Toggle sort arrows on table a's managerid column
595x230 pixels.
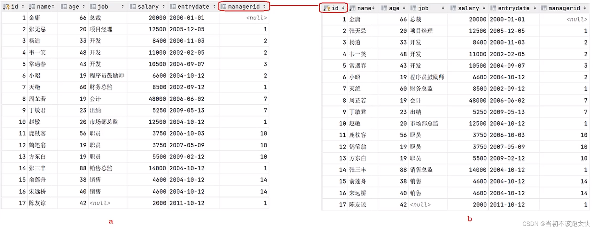point(264,6)
